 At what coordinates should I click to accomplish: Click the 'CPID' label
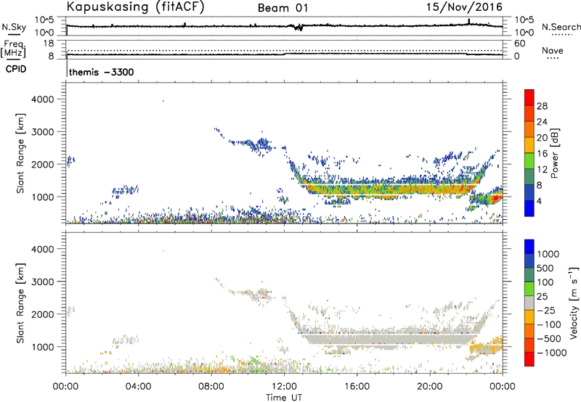coord(16,69)
